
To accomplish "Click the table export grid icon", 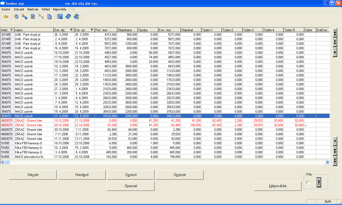I will coord(60,17).
